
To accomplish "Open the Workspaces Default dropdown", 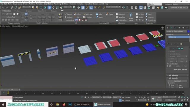I will [181, 4].
